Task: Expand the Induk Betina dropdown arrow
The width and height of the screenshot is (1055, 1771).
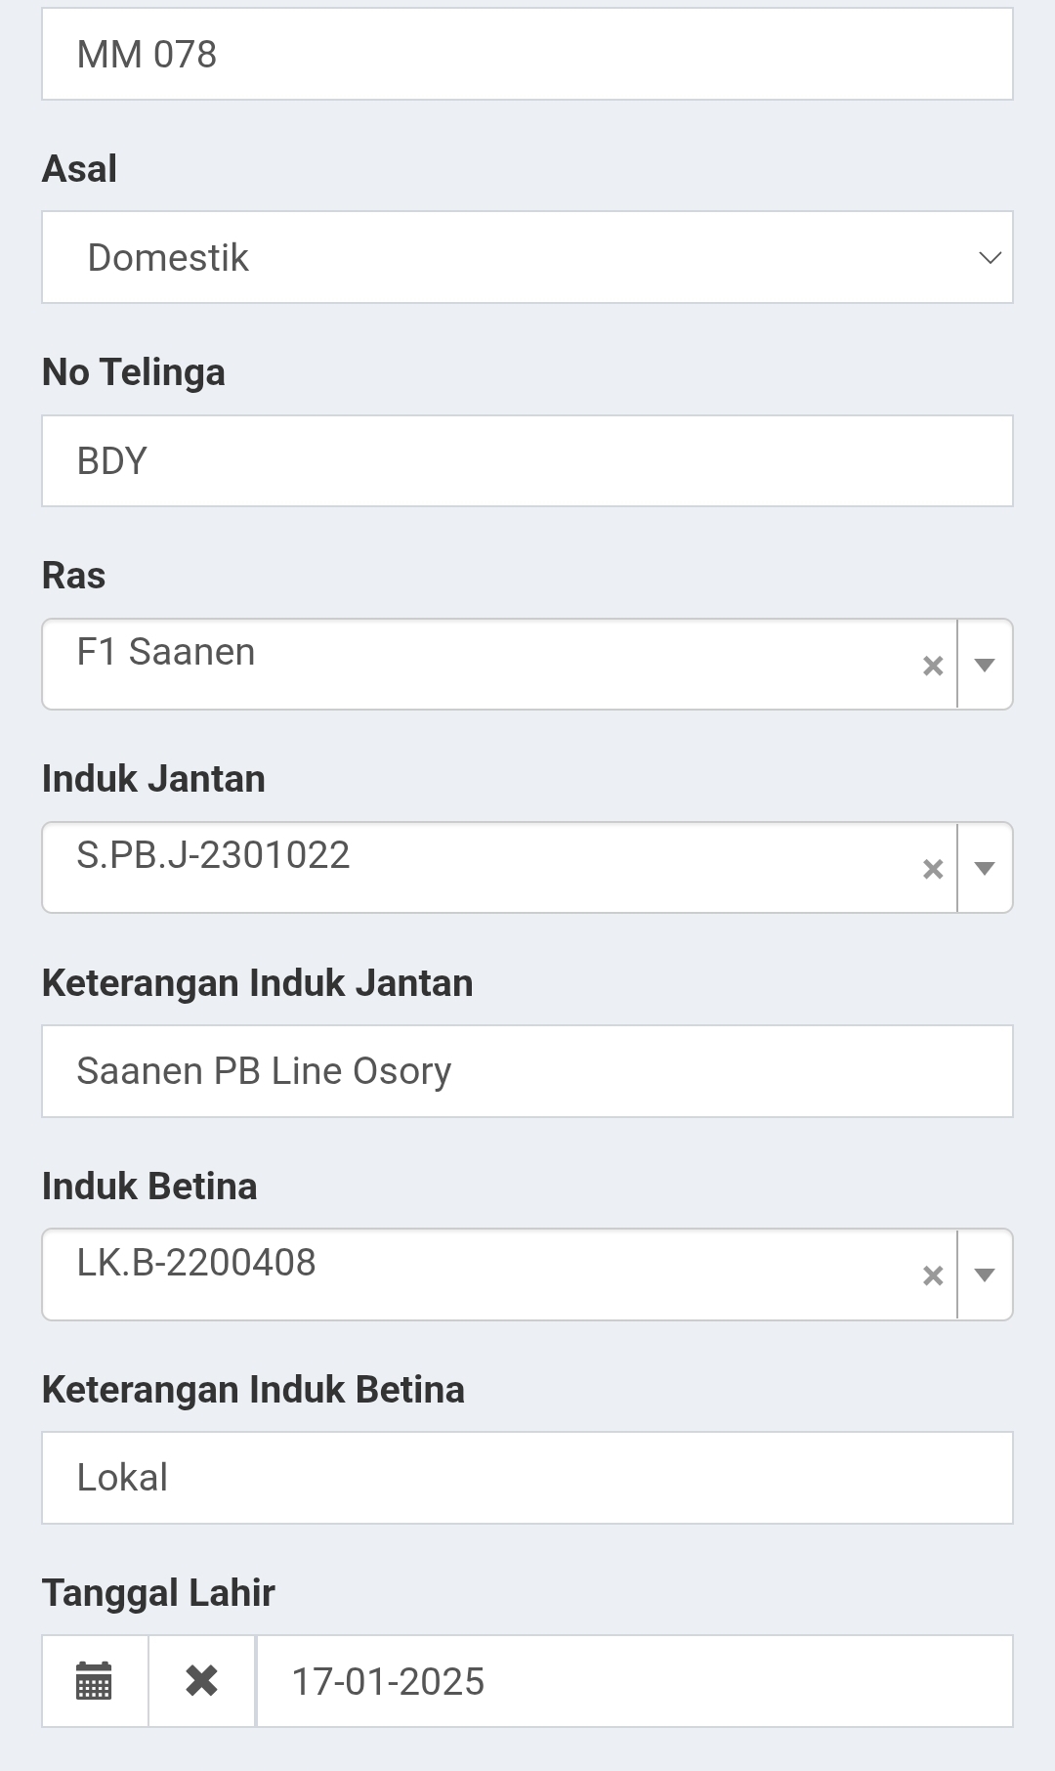Action: click(985, 1275)
